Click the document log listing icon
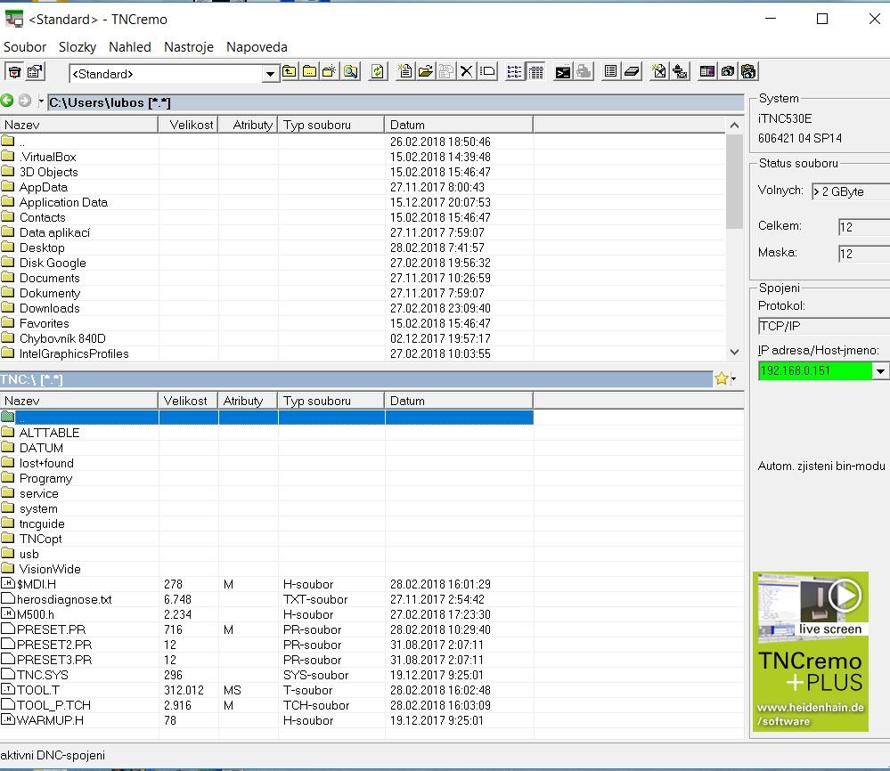The height and width of the screenshot is (771, 890). click(x=610, y=71)
